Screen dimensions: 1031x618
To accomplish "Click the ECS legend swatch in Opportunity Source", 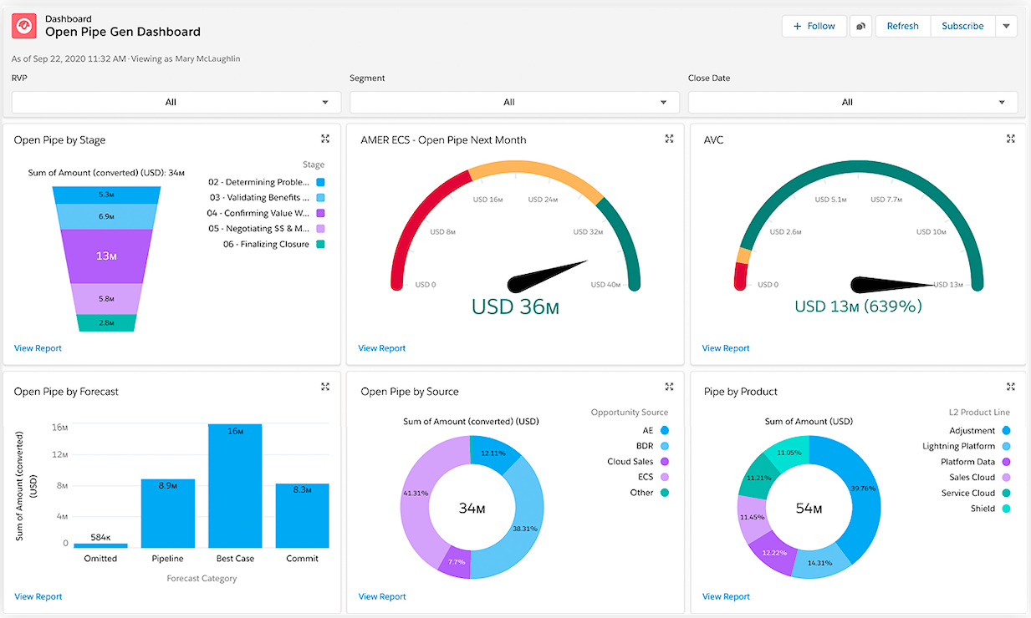I will coord(665,477).
